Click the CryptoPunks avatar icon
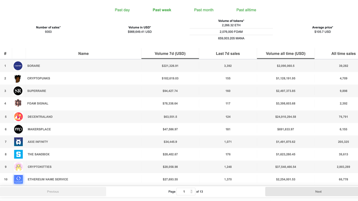Screen dimensions: 358x201 [x=18, y=78]
